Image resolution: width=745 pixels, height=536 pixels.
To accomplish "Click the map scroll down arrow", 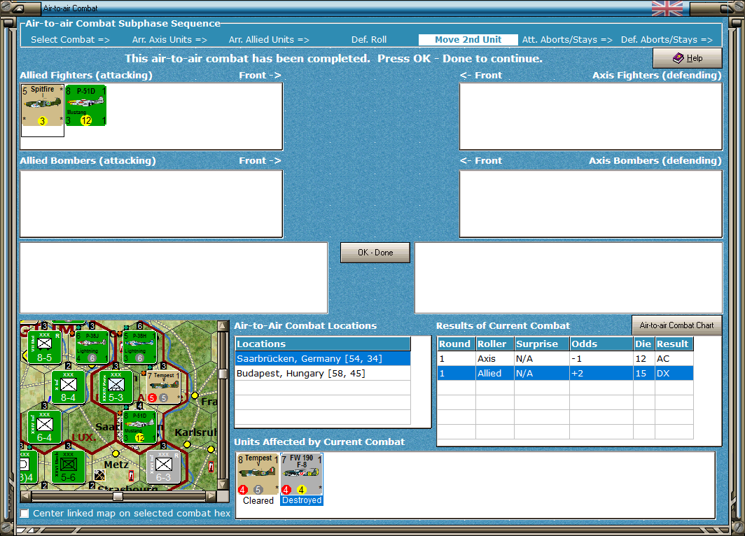I will click(223, 485).
